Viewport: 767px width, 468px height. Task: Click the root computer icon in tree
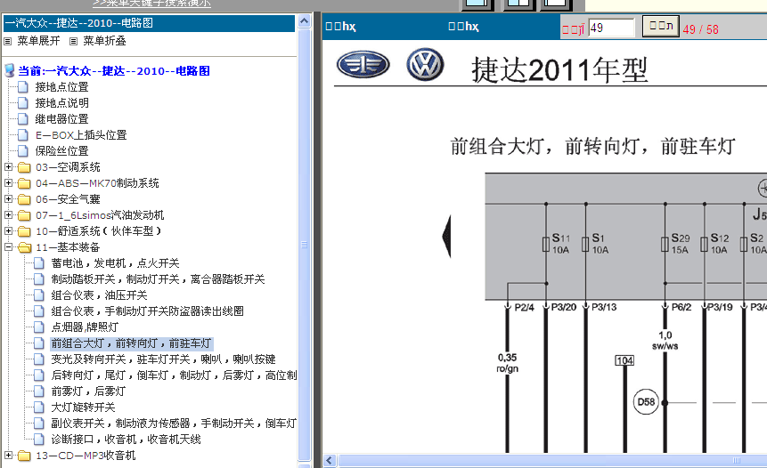point(9,71)
